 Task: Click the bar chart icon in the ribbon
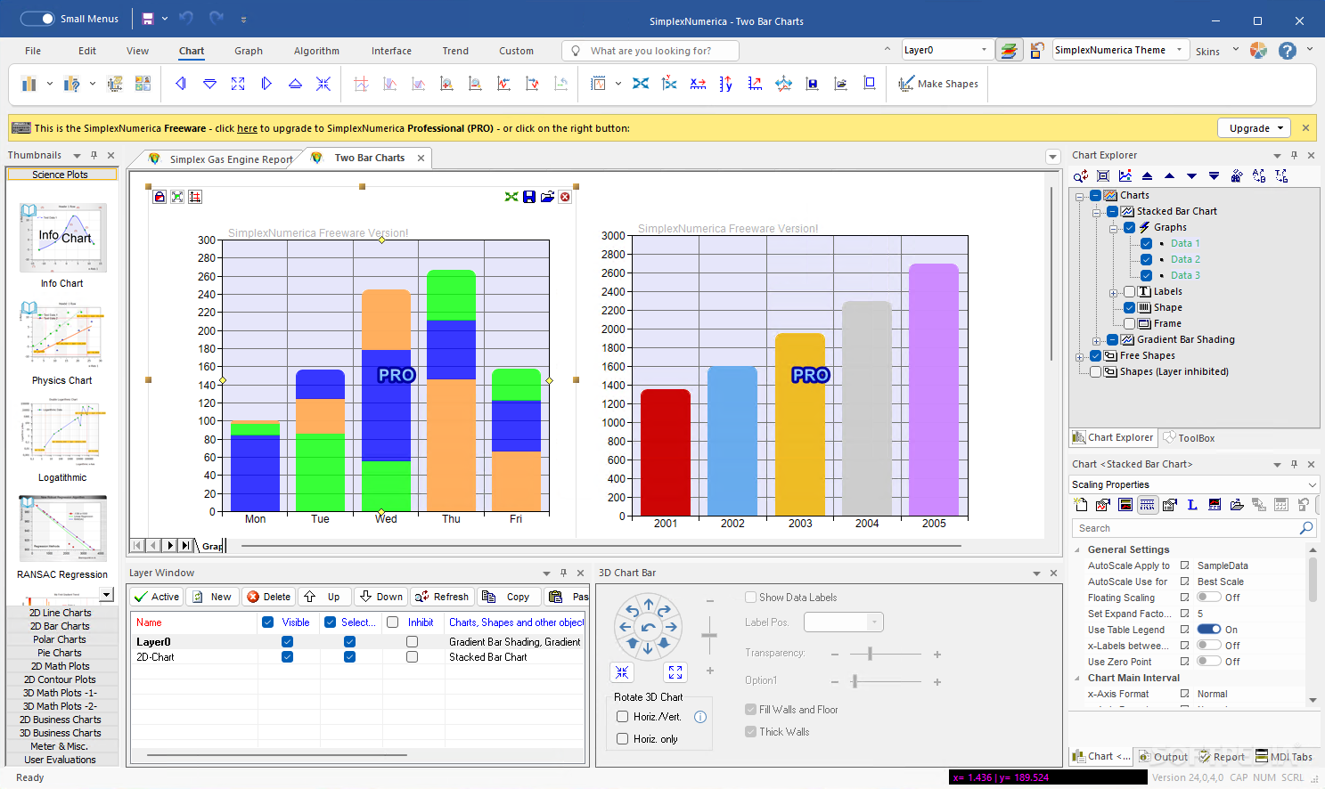click(x=29, y=84)
